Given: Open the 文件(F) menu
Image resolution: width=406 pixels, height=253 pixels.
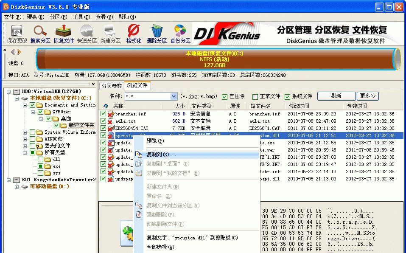Looking at the screenshot, I should (x=13, y=17).
